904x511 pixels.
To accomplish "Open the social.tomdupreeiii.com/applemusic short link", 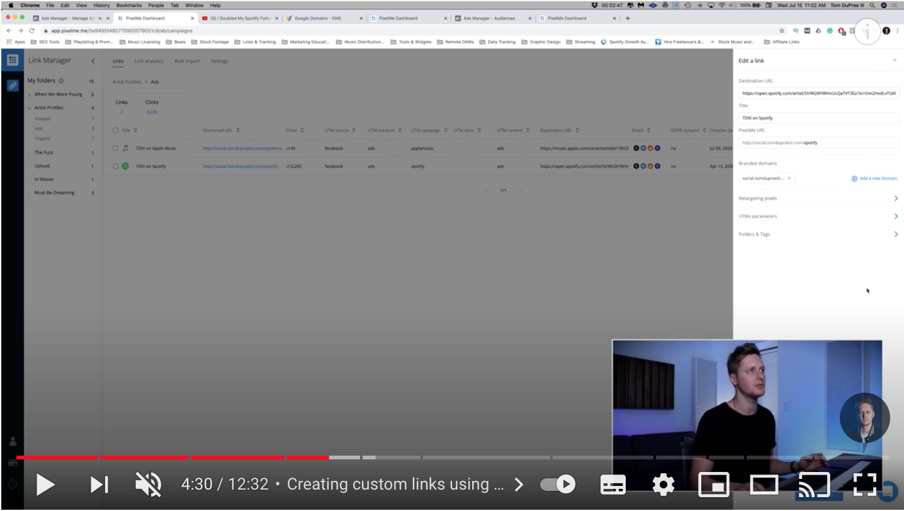I will tap(242, 149).
